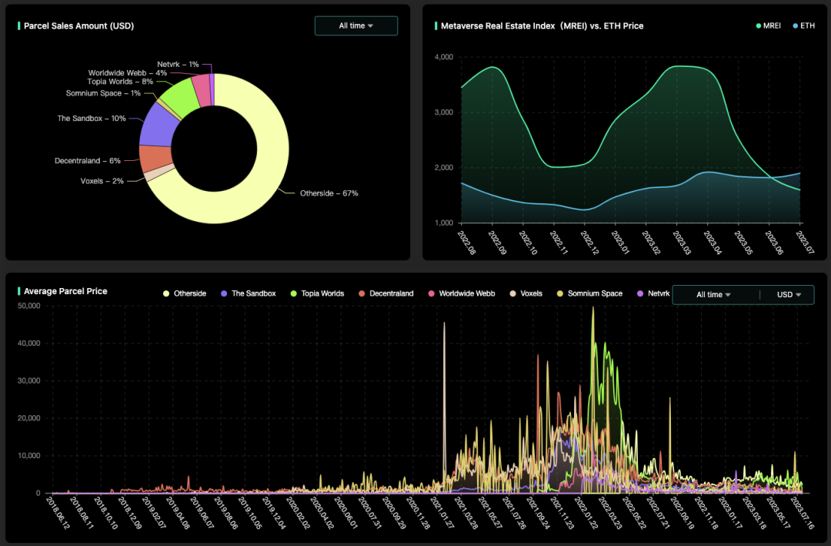Click the 4,000 y-axis value in index chart
Image resolution: width=831 pixels, height=546 pixels.
click(x=444, y=57)
